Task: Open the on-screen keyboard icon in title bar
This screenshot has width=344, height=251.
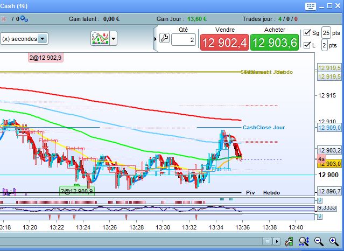Action: 310,6
